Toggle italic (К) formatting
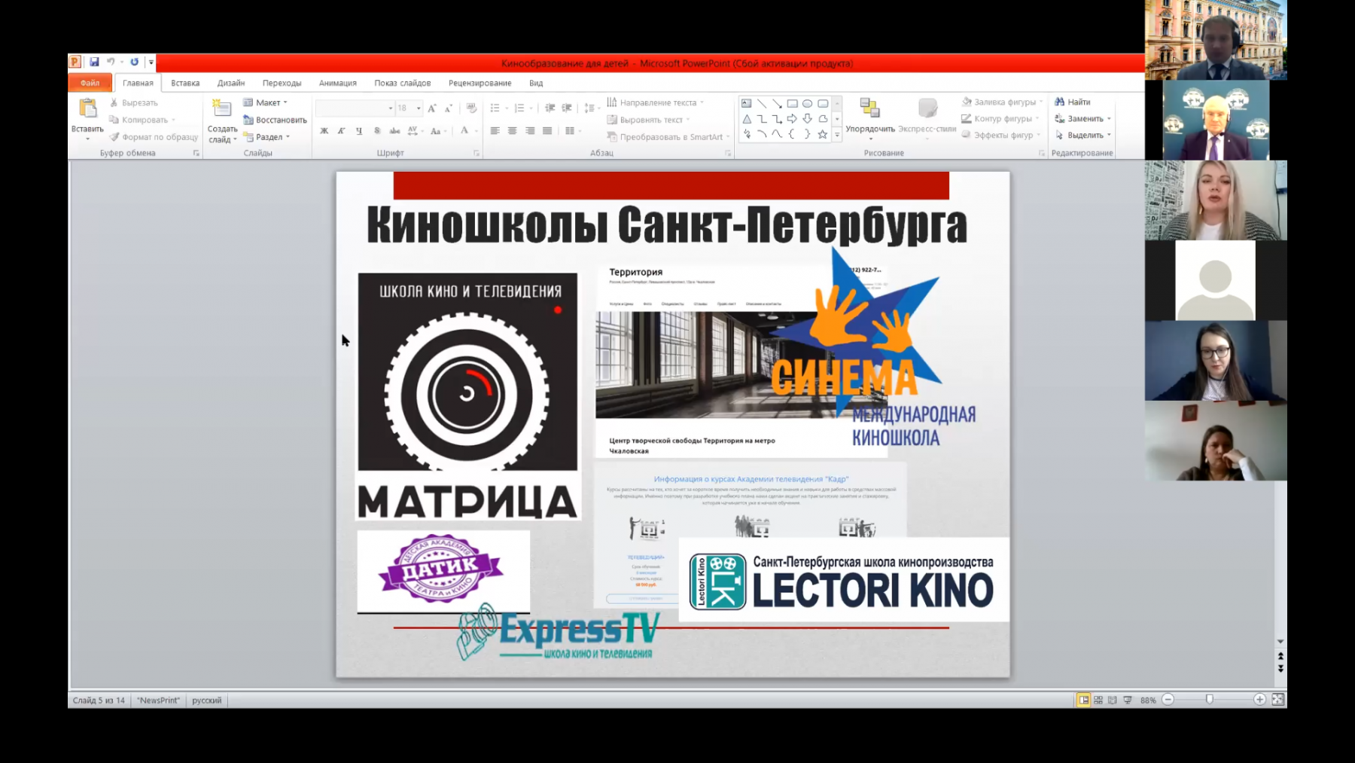1355x763 pixels. pyautogui.click(x=342, y=131)
